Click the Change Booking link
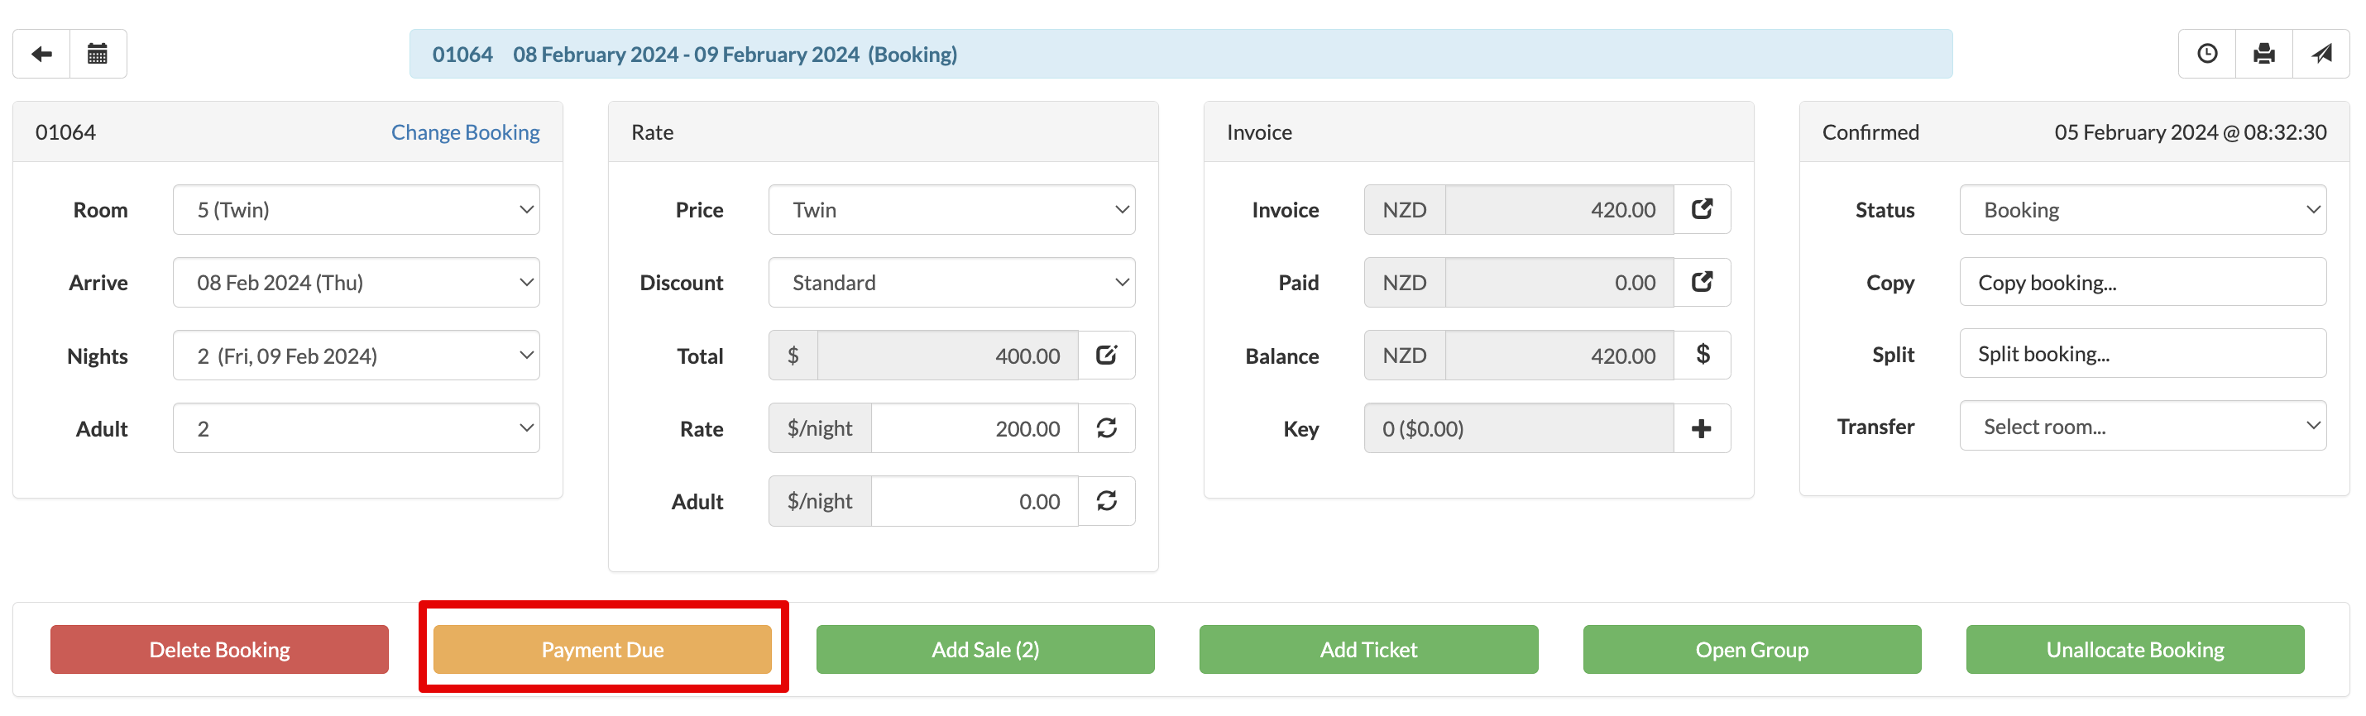Image resolution: width=2366 pixels, height=716 pixels. point(465,132)
